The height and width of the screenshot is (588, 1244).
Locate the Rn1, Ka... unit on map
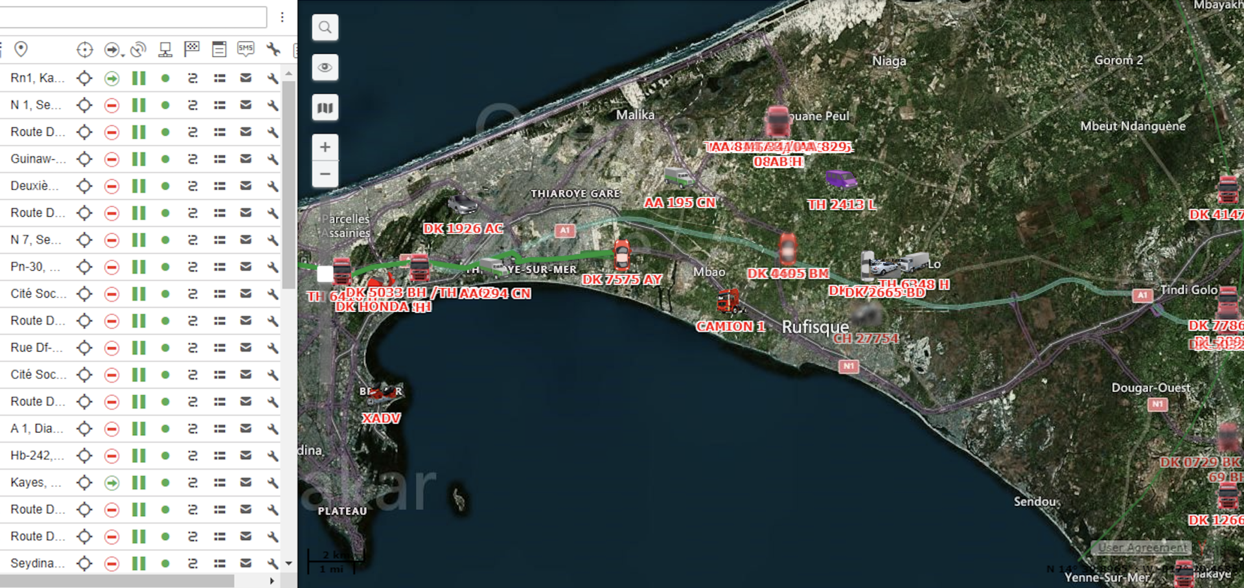click(x=84, y=78)
